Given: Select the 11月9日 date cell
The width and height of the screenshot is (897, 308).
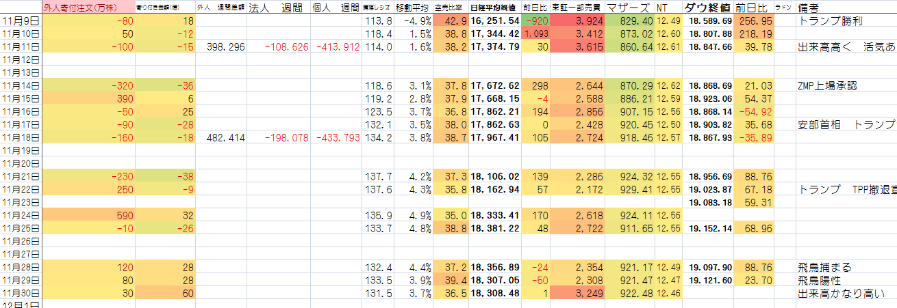Looking at the screenshot, I should tap(21, 21).
